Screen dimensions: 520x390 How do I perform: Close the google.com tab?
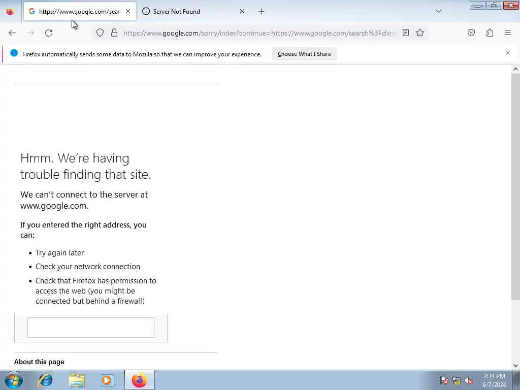tap(128, 11)
